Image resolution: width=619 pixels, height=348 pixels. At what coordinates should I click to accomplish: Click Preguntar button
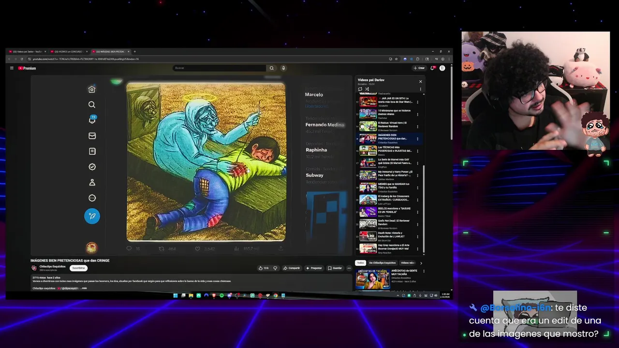tap(314, 268)
